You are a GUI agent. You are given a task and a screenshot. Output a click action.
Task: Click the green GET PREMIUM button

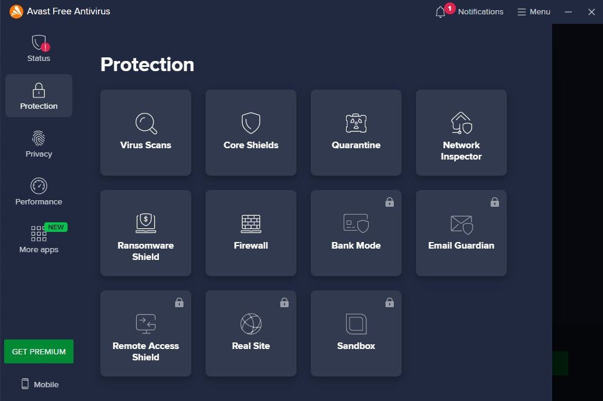pos(39,351)
